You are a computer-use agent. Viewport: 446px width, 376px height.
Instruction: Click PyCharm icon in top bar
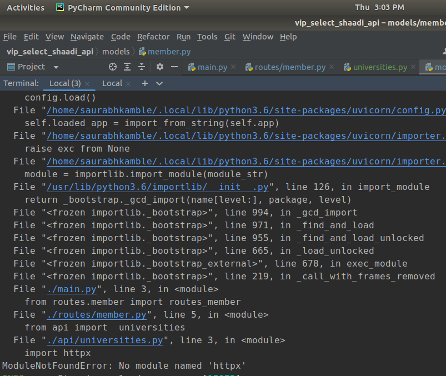(60, 7)
